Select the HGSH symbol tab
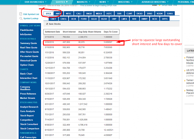Viewport: 194px width, 139px height. click(104, 19)
